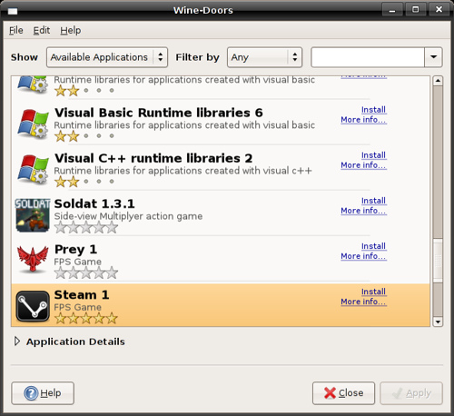The image size is (454, 416).
Task: Click the Close button with red X
Action: point(343,393)
